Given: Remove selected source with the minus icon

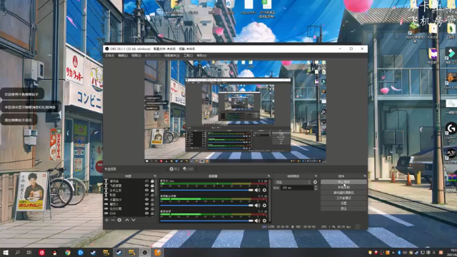Looking at the screenshot, I should pos(113,221).
